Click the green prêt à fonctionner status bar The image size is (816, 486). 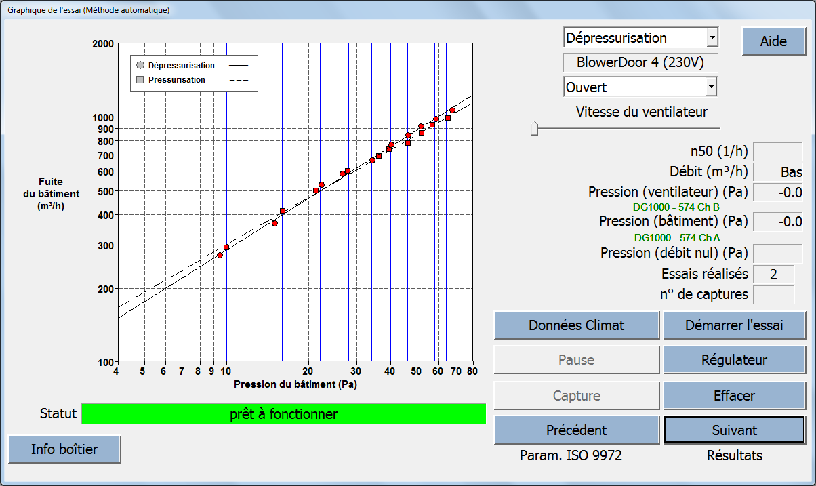pyautogui.click(x=283, y=414)
